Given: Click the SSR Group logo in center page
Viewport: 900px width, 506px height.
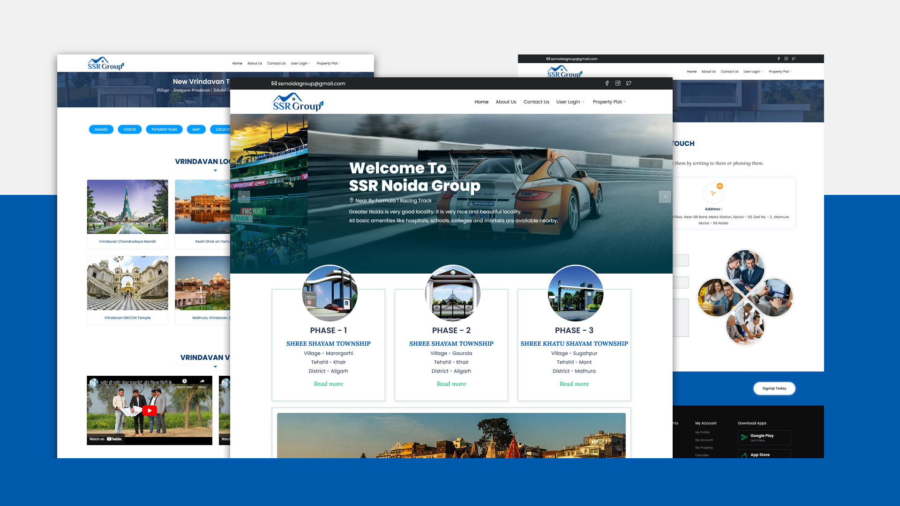Looking at the screenshot, I should coord(298,102).
